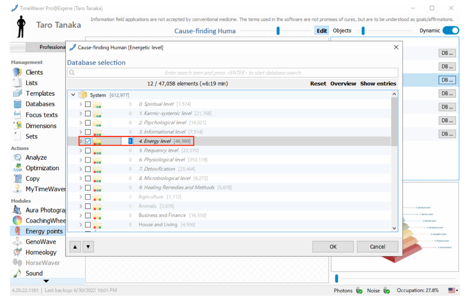This screenshot has height=303, width=472.
Task: Click the Noise status icon
Action: [386, 290]
